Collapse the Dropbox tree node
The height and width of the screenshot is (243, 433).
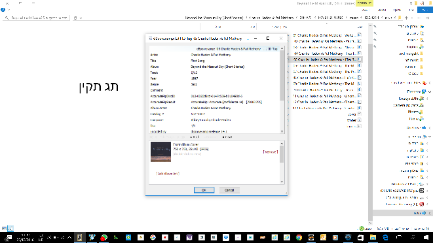[430, 91]
